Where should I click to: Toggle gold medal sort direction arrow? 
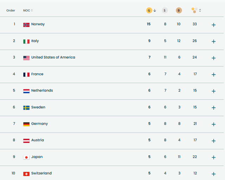pos(155,11)
